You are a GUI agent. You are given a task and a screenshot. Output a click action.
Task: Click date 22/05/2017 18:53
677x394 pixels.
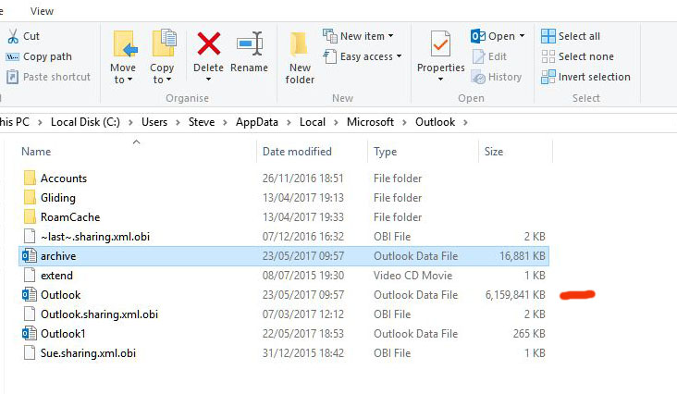point(303,334)
